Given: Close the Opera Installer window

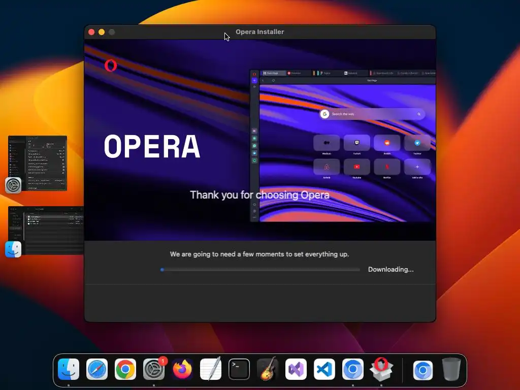Looking at the screenshot, I should pyautogui.click(x=91, y=32).
